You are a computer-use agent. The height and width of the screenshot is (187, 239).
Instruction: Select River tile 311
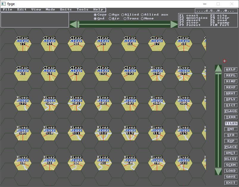pos(76,133)
